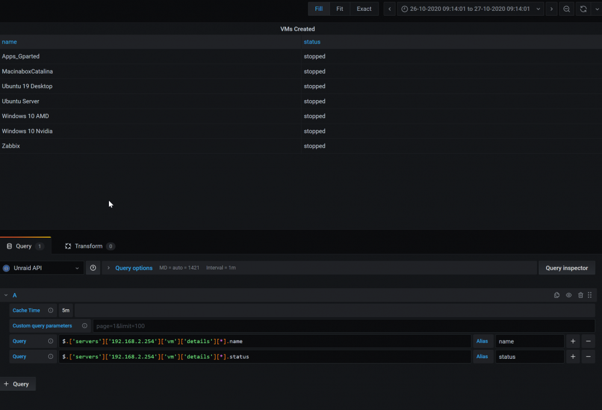
Task: Click the MD = auto = 1421 text
Action: pos(179,268)
